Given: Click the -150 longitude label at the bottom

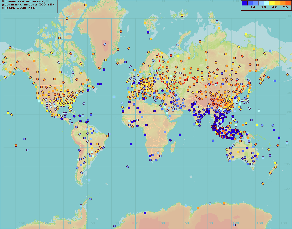Looking at the screenshot, I should (21, 223).
